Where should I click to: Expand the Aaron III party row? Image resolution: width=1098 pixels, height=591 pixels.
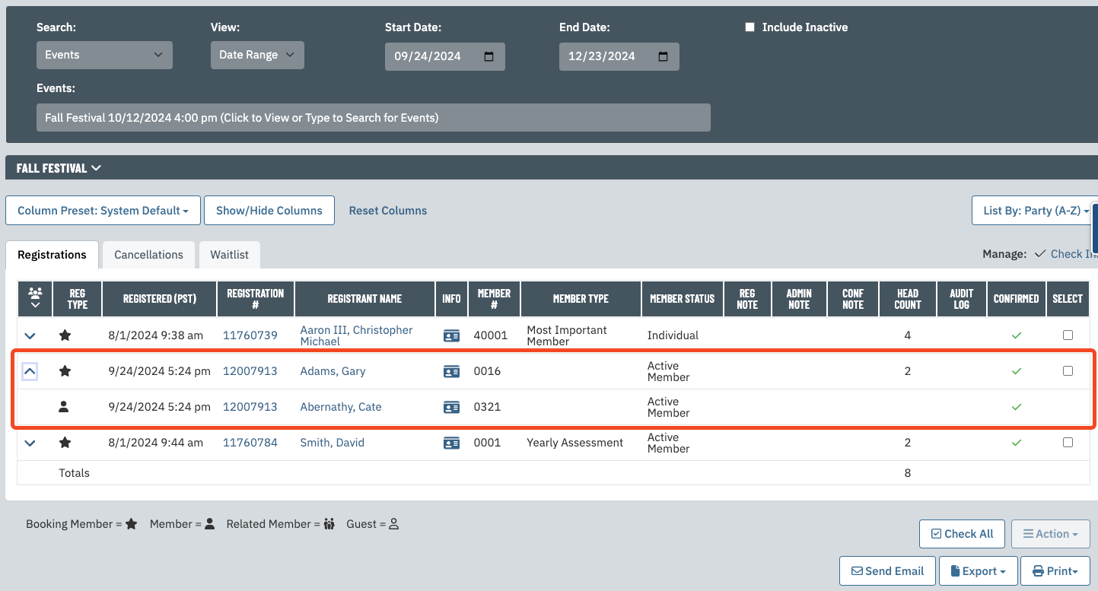click(30, 335)
